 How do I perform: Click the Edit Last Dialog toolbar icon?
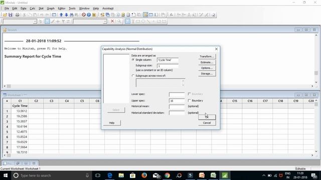coord(54,14)
